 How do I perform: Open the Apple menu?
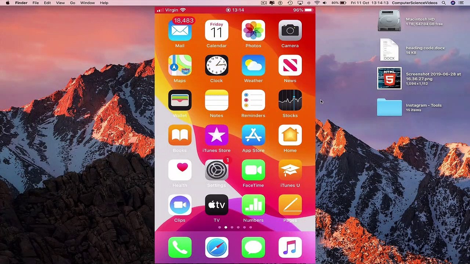coord(7,3)
